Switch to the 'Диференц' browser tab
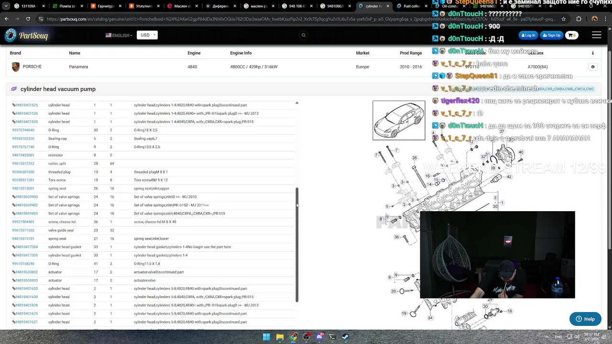This screenshot has height=344, width=612. [x=220, y=6]
